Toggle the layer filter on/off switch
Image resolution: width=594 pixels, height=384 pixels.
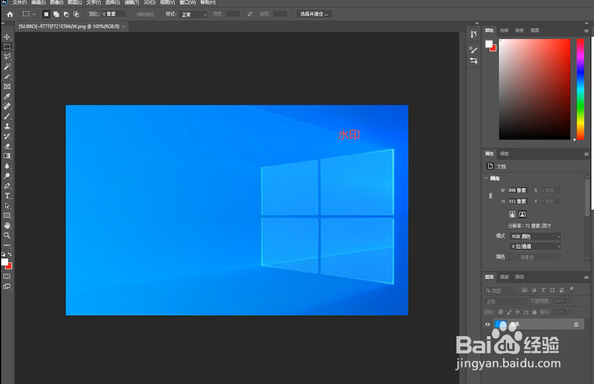tap(572, 290)
